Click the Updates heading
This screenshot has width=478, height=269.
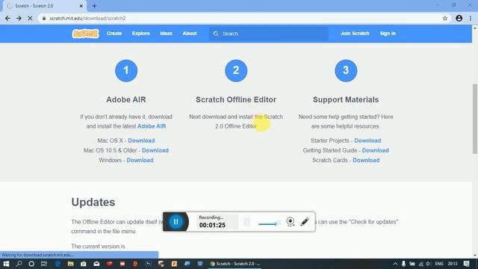pos(93,202)
